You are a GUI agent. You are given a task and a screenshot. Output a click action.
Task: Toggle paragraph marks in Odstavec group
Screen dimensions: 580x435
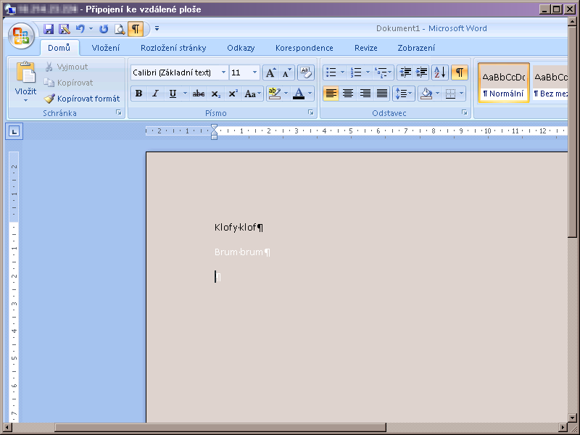coord(459,72)
